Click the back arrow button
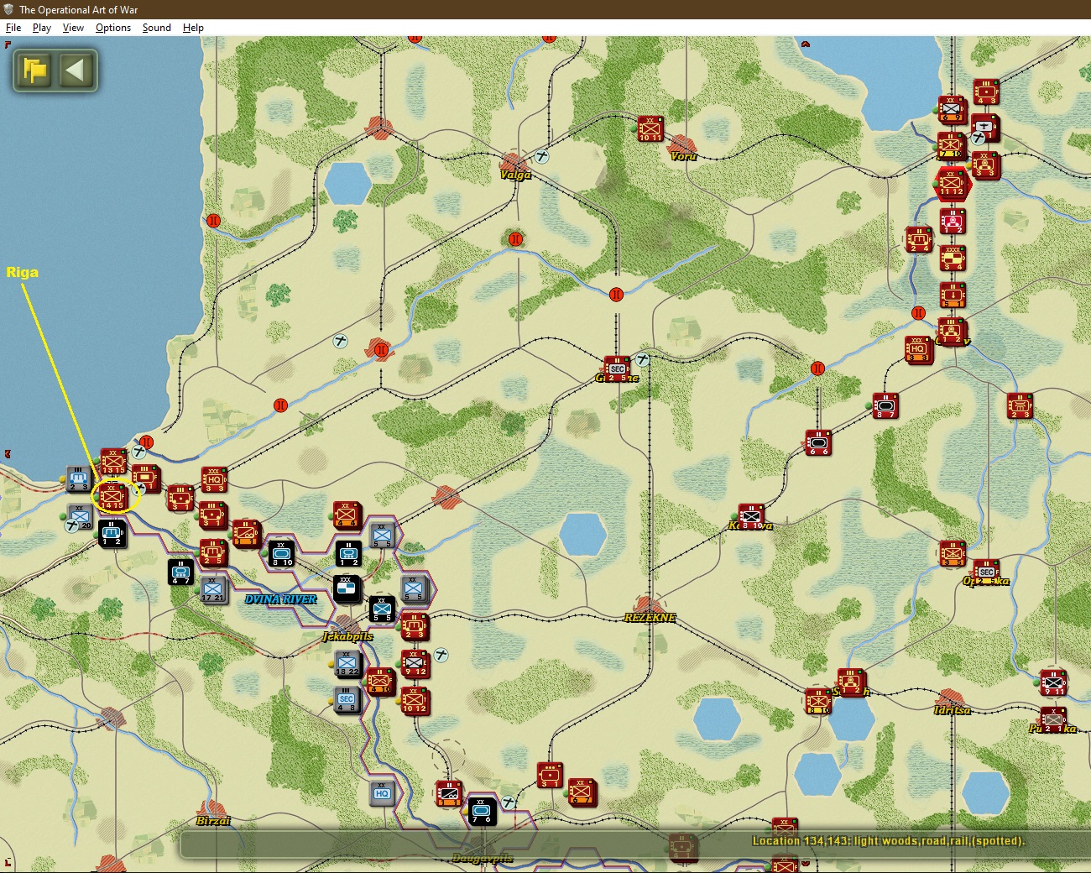 coord(76,70)
